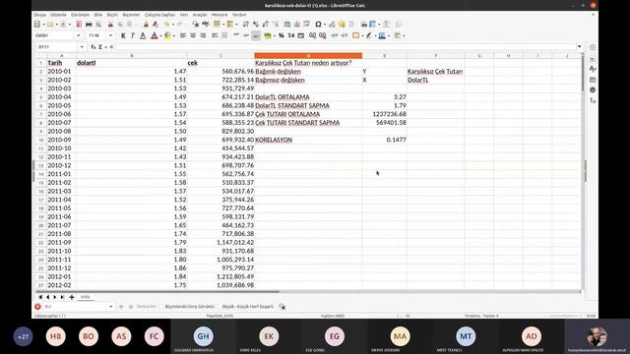Align cell text right

(x=203, y=35)
